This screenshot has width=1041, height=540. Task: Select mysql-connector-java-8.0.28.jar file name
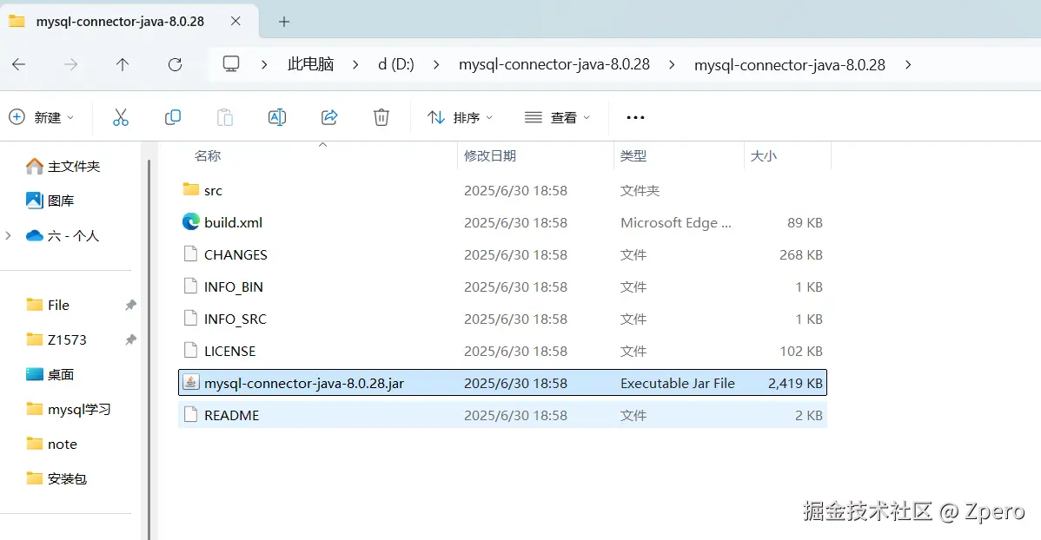pyautogui.click(x=304, y=383)
